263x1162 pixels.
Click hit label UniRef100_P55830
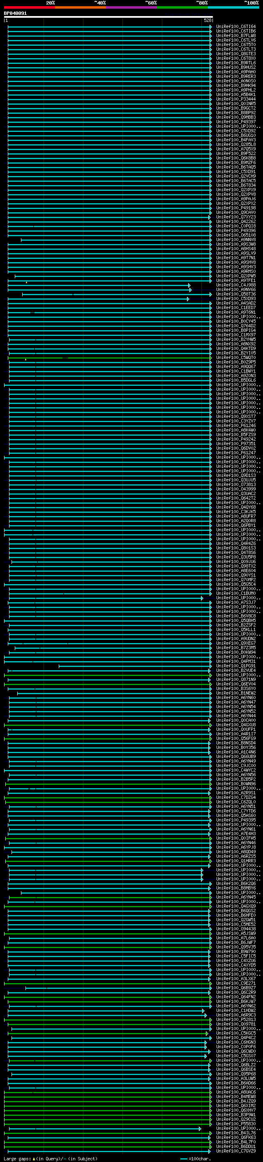[x=235, y=1124]
